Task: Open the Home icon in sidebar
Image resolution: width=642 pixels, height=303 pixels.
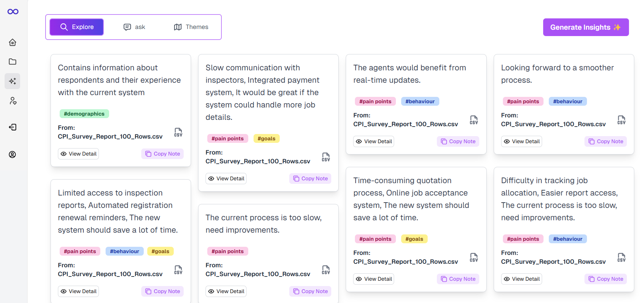Action: (13, 42)
